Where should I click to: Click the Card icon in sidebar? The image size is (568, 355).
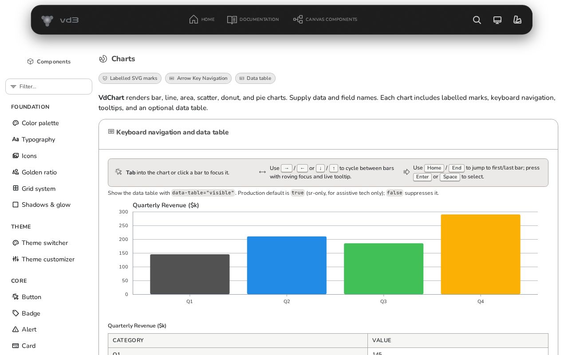point(16,346)
